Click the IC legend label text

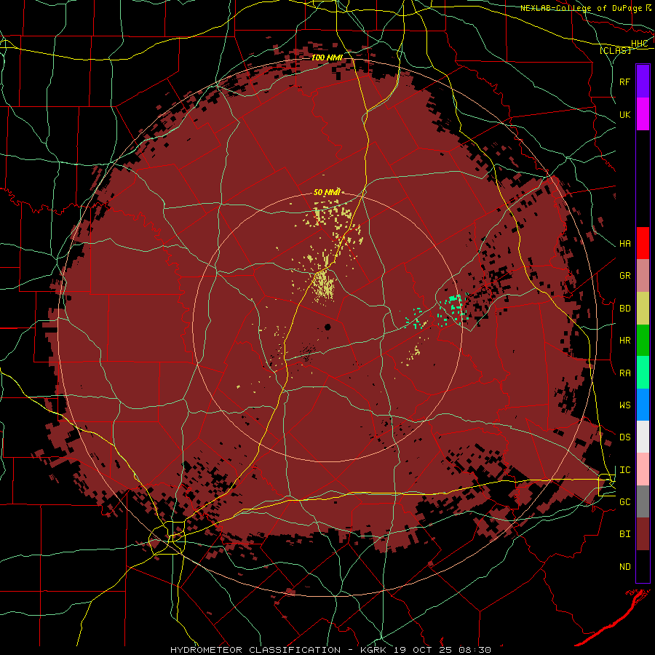[x=624, y=470]
